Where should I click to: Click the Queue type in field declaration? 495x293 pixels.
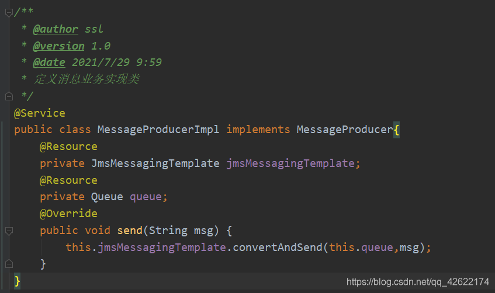tap(107, 197)
